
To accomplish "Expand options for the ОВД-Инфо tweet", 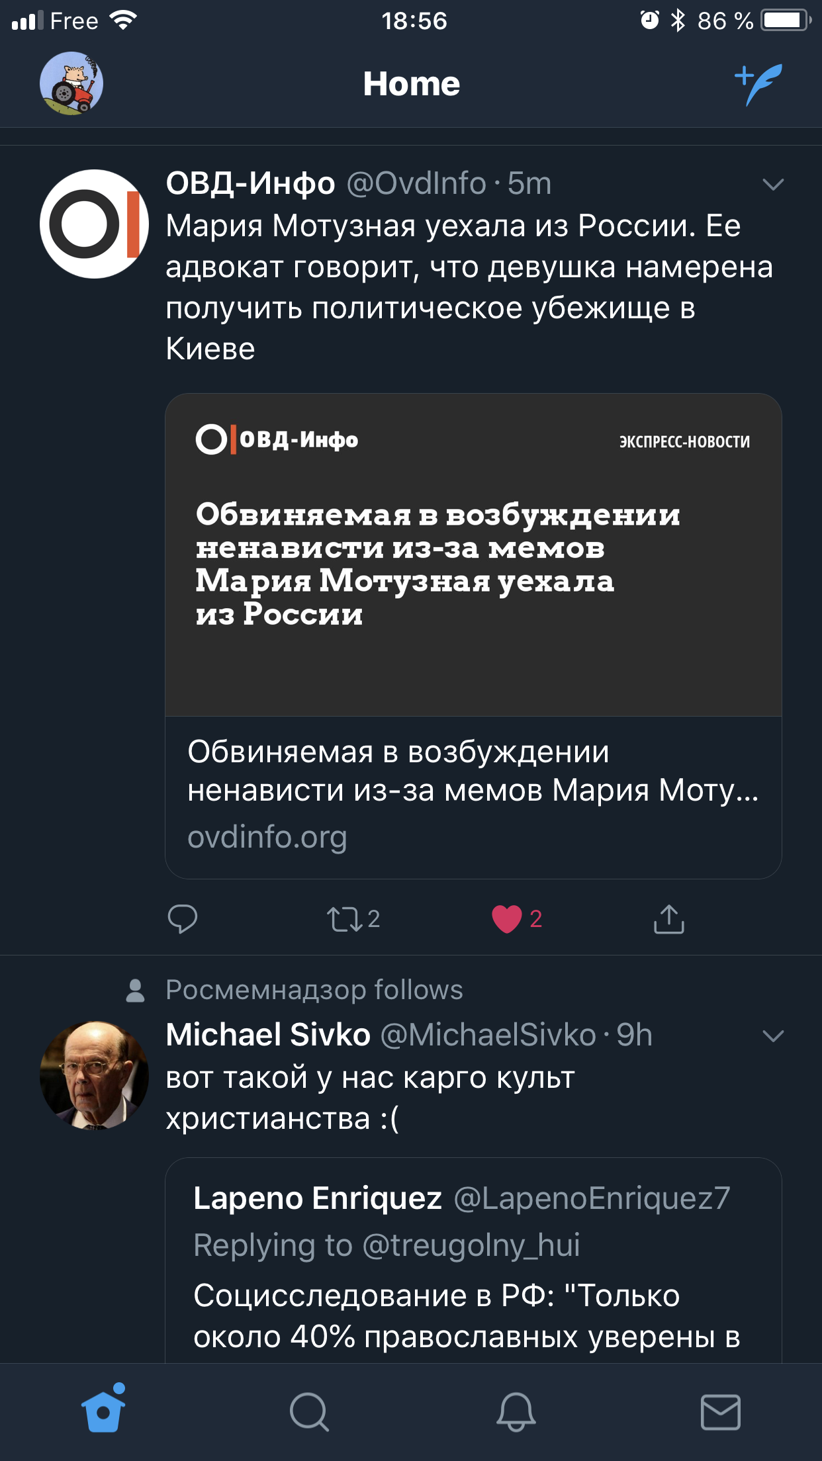I will (x=773, y=184).
